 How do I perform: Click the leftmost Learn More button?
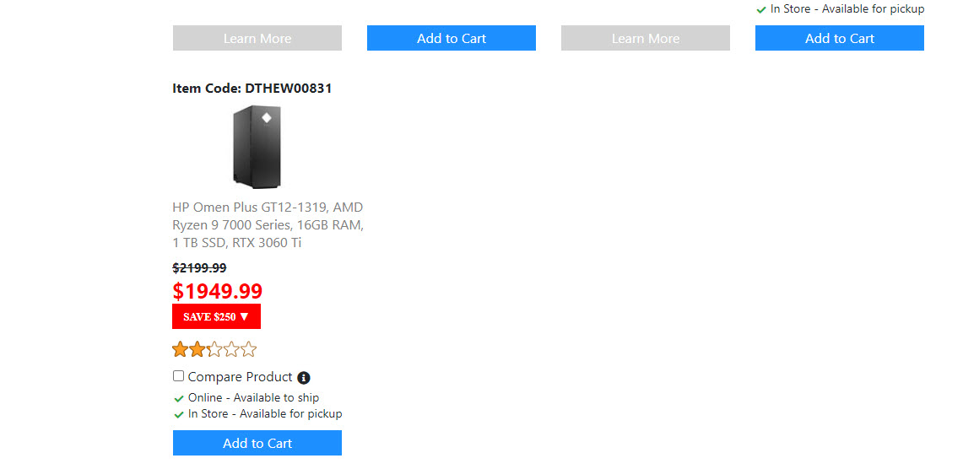(x=257, y=38)
